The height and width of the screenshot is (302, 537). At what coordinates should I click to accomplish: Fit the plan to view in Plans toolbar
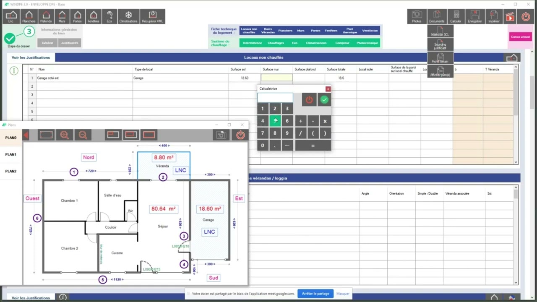46,135
